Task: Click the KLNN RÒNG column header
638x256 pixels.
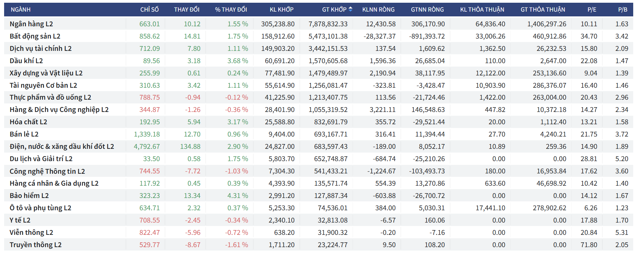Action: click(x=378, y=10)
